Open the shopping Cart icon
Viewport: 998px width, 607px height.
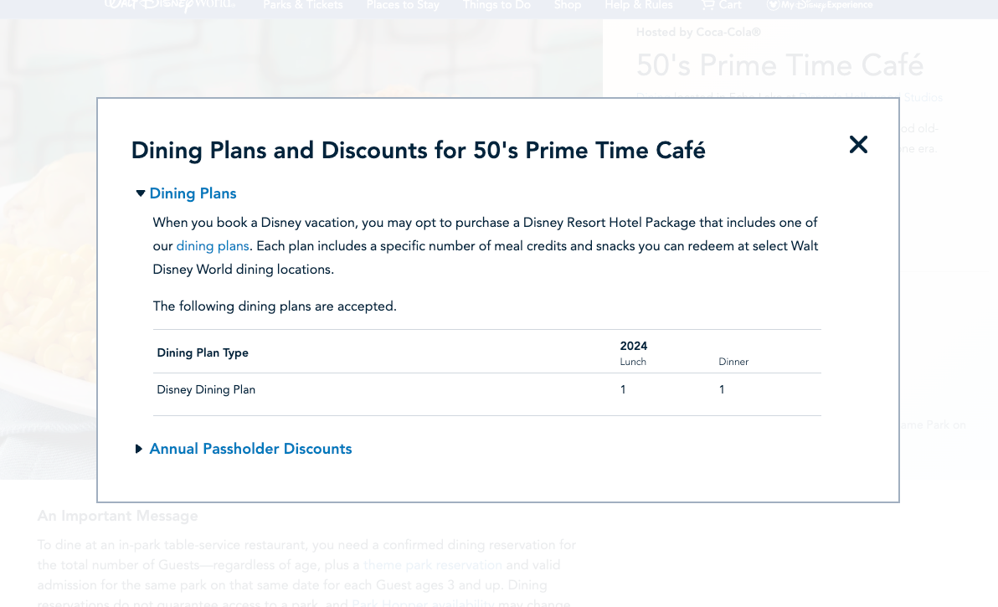click(x=708, y=5)
